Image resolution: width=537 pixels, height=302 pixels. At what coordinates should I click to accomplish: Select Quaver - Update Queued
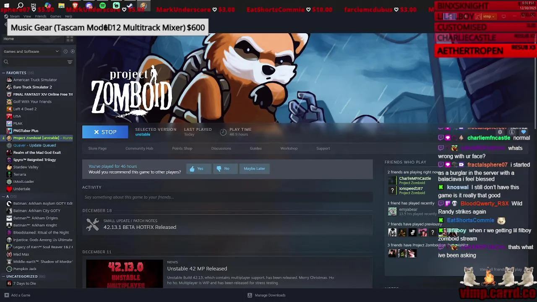click(34, 145)
